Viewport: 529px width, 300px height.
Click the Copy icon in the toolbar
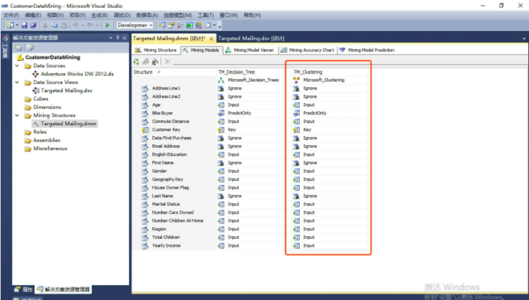pyautogui.click(x=54, y=25)
